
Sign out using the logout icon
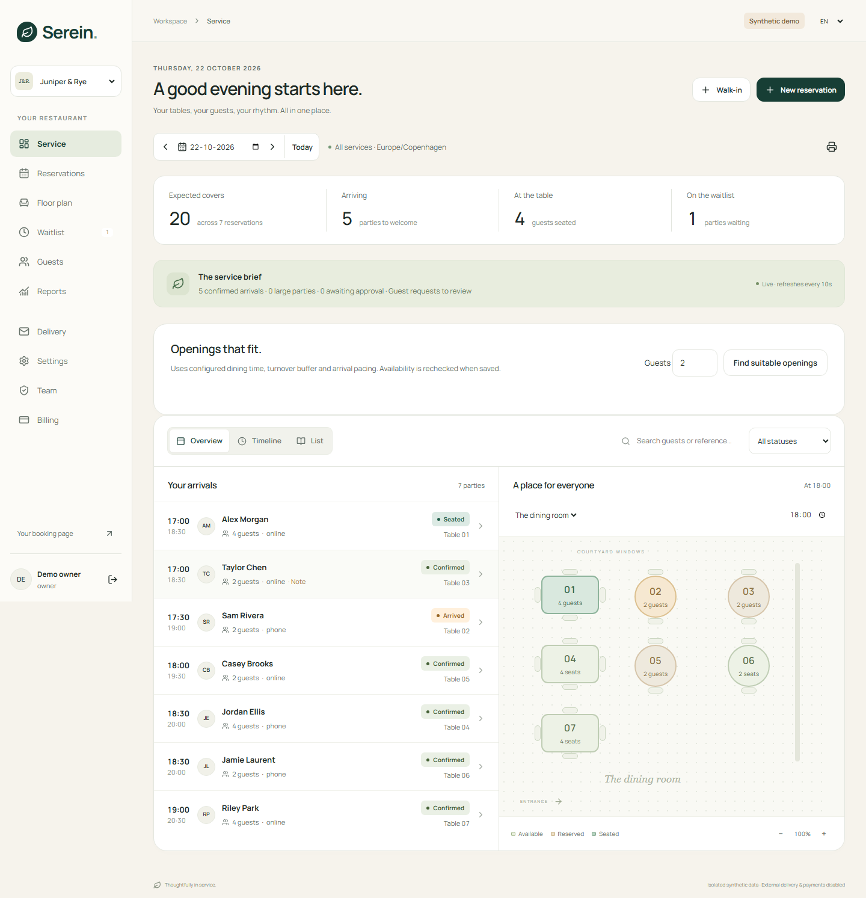(112, 579)
